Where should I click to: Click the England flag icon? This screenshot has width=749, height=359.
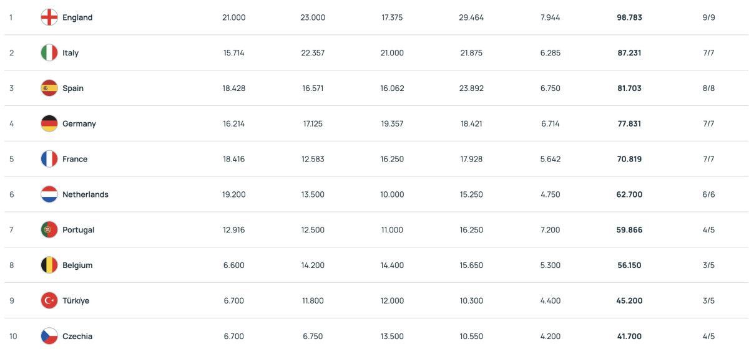(49, 17)
